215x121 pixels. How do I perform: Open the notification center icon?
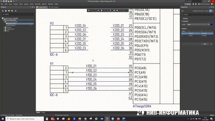point(211,119)
